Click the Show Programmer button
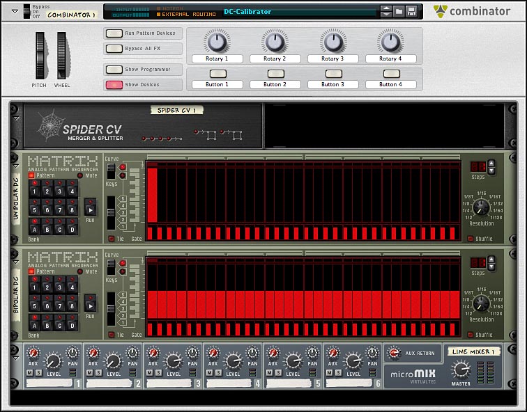 click(x=113, y=70)
